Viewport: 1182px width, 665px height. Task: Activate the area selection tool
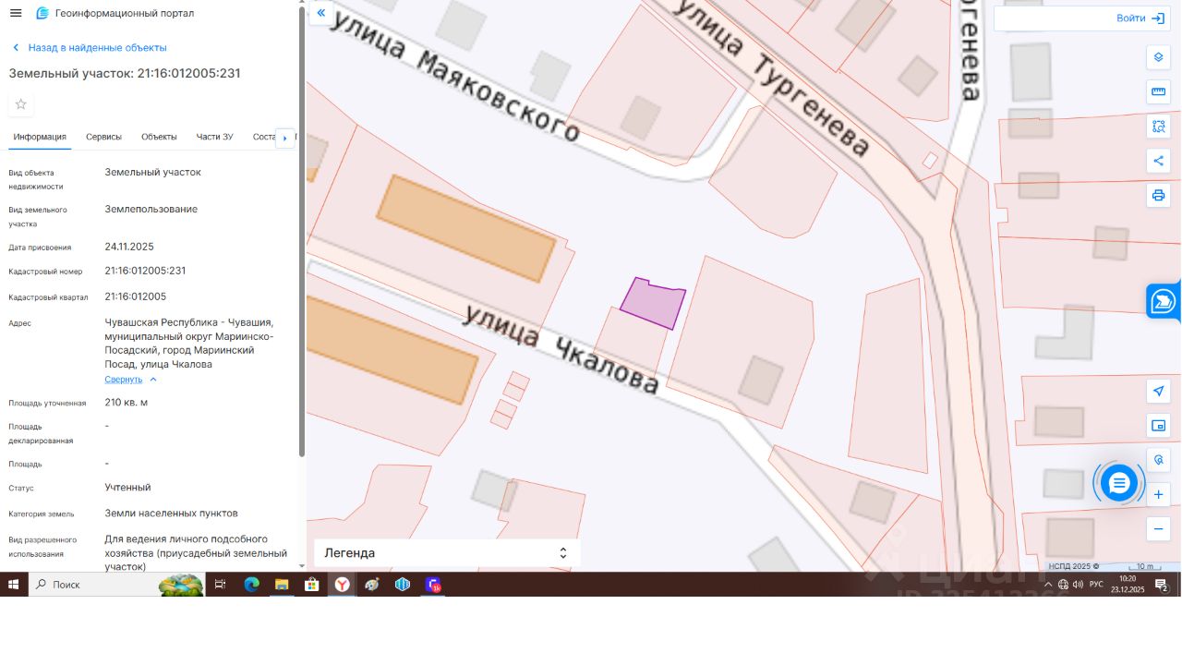[1158, 127]
